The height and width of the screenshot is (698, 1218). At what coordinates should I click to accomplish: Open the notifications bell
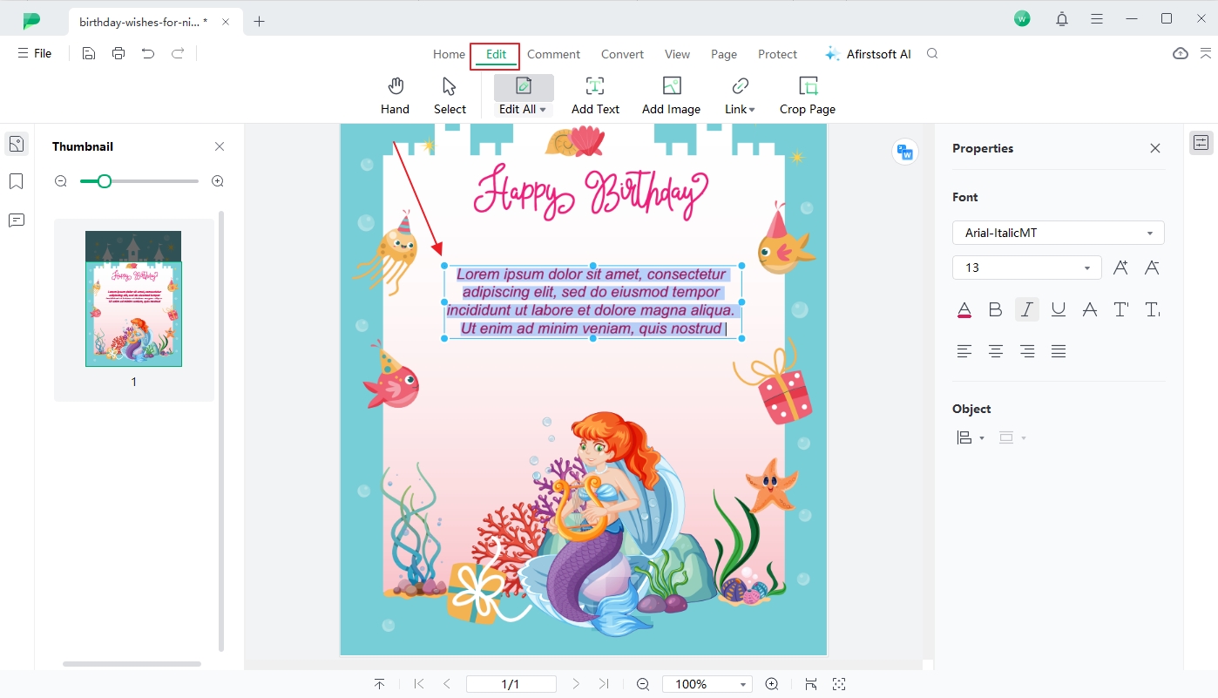tap(1062, 19)
